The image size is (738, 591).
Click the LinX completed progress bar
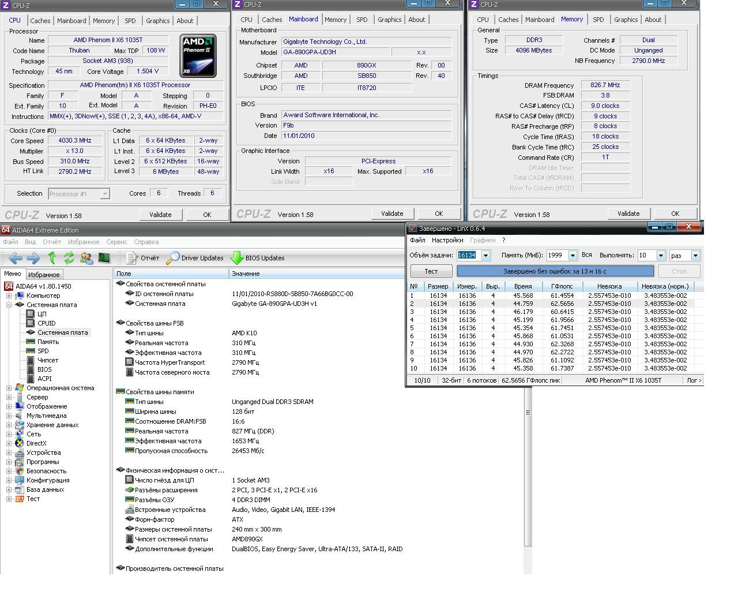pos(555,271)
